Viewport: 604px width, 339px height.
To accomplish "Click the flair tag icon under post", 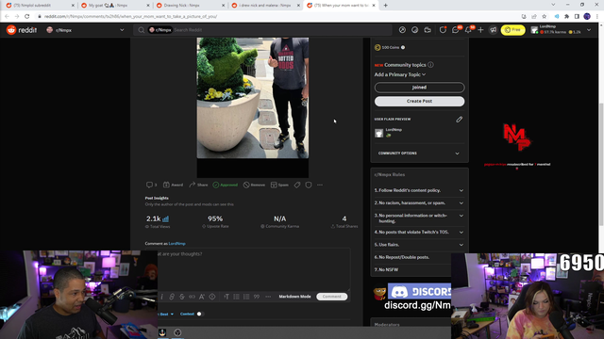I will pos(297,185).
